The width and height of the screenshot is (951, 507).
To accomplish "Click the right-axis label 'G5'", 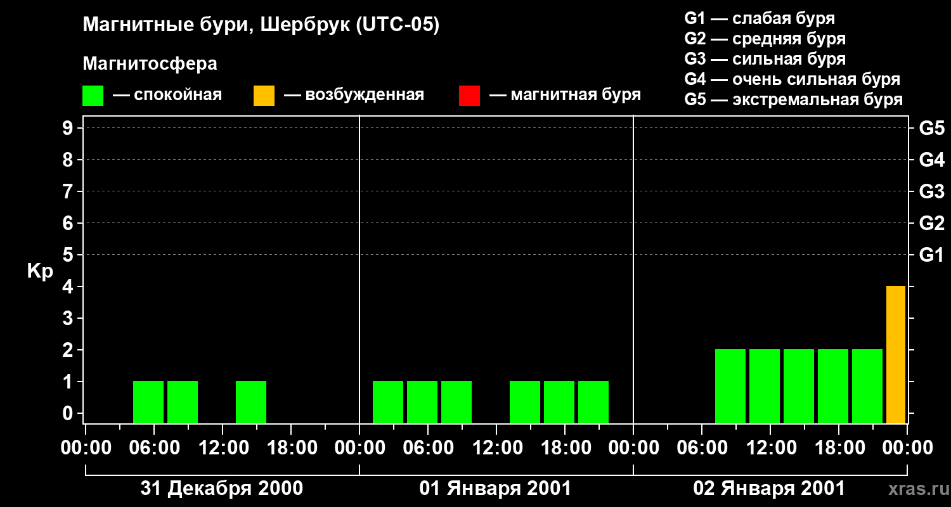I will [931, 128].
